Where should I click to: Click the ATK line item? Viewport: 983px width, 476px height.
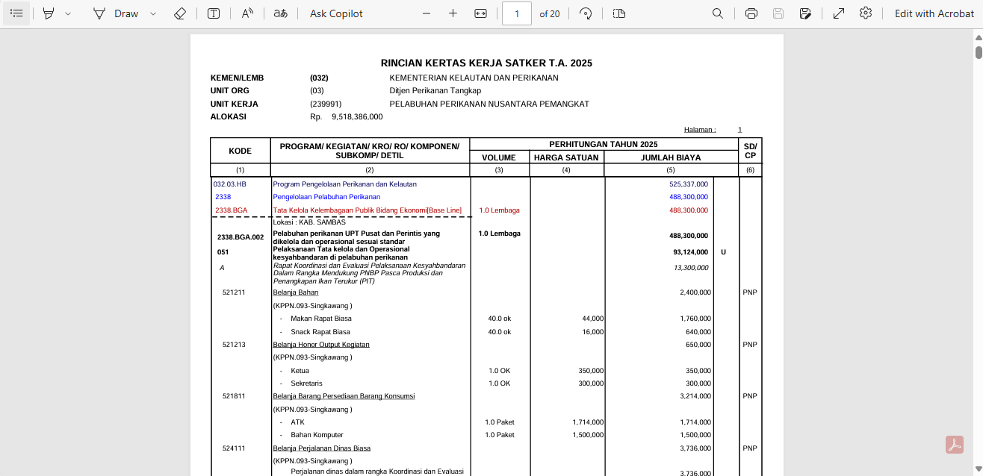point(297,422)
